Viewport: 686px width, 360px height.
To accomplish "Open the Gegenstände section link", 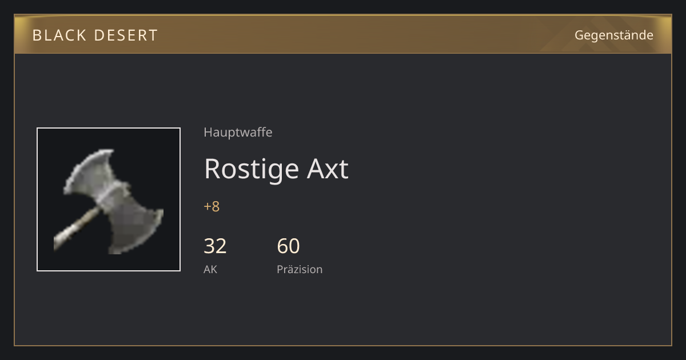I will pos(614,35).
